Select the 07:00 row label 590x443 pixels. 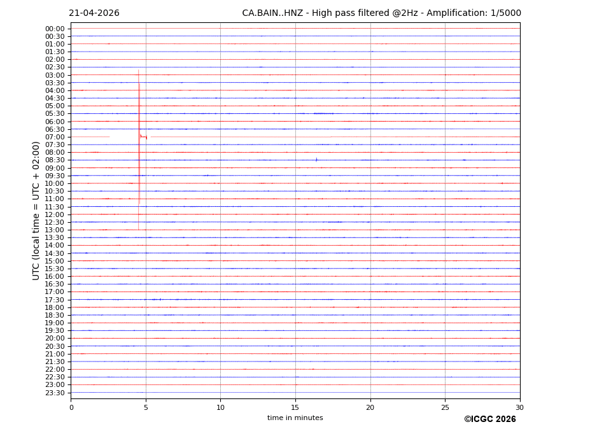point(55,137)
